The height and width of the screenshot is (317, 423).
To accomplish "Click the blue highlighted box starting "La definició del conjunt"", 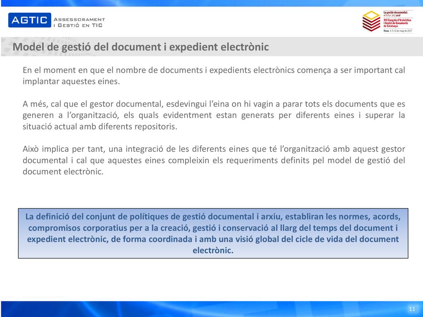I will (x=213, y=234).
